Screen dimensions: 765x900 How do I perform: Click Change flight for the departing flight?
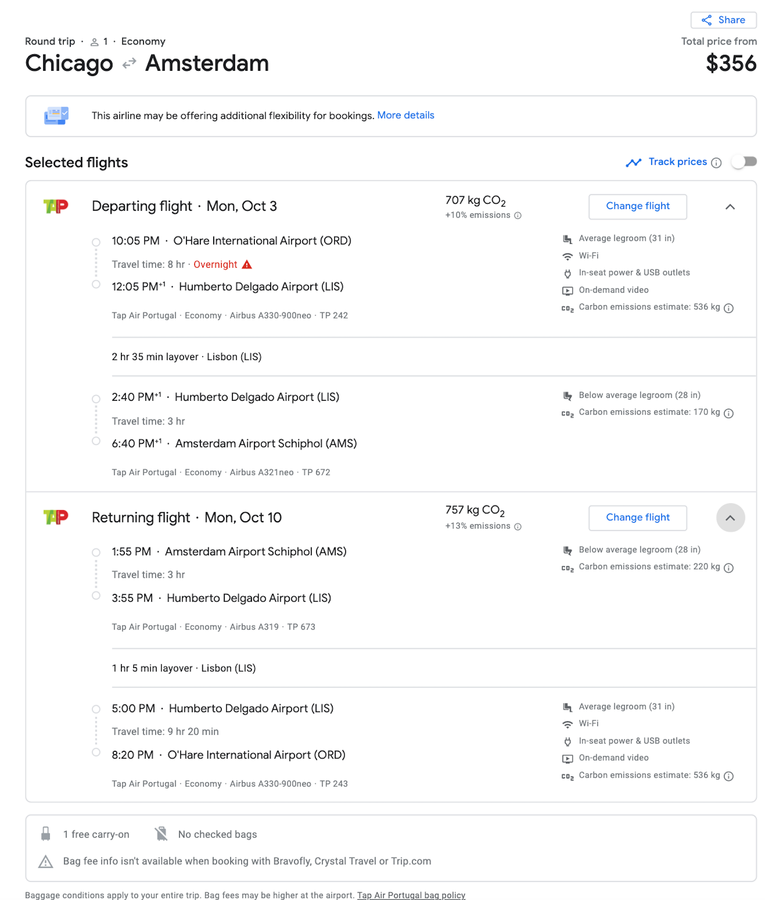637,206
